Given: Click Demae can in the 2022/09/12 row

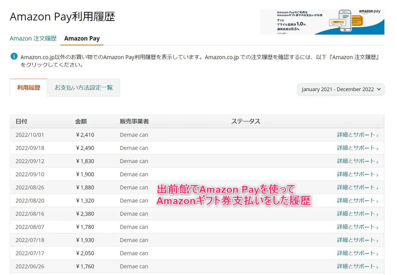Looking at the screenshot, I should (x=134, y=161).
